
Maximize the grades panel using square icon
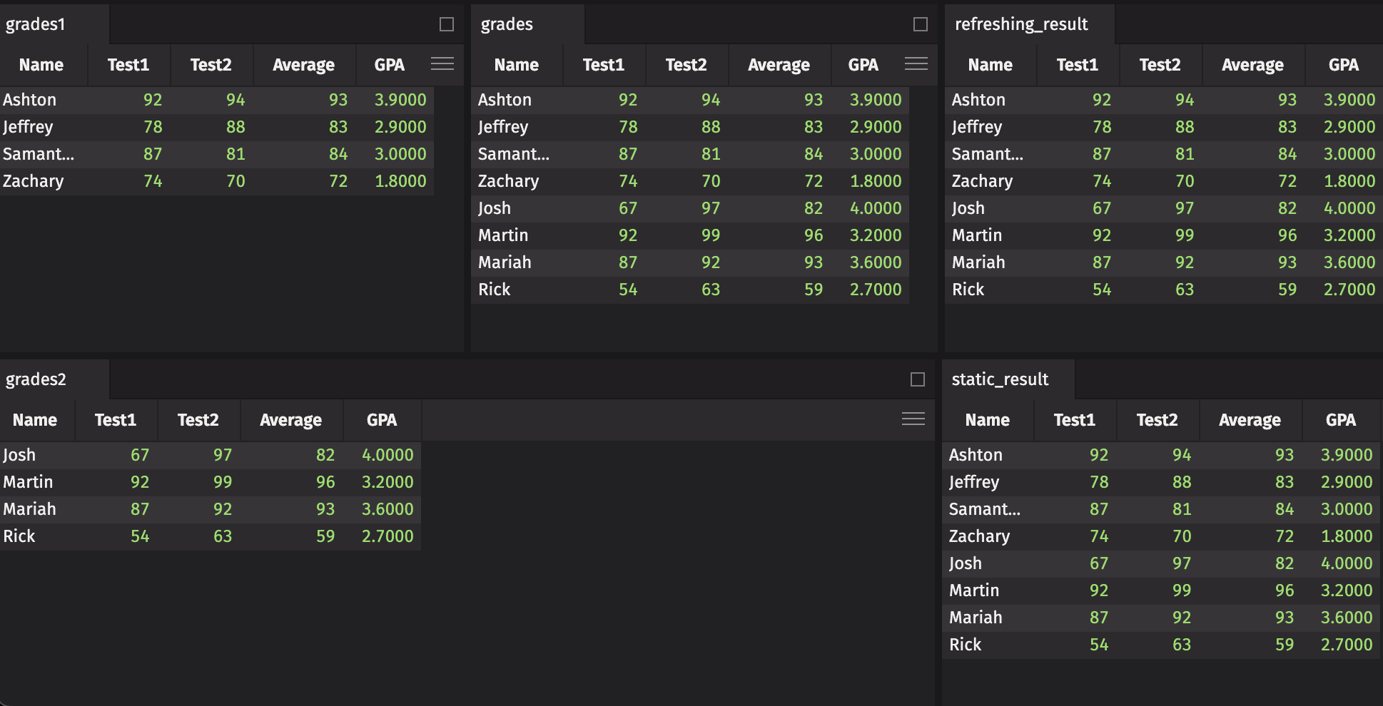click(x=921, y=24)
